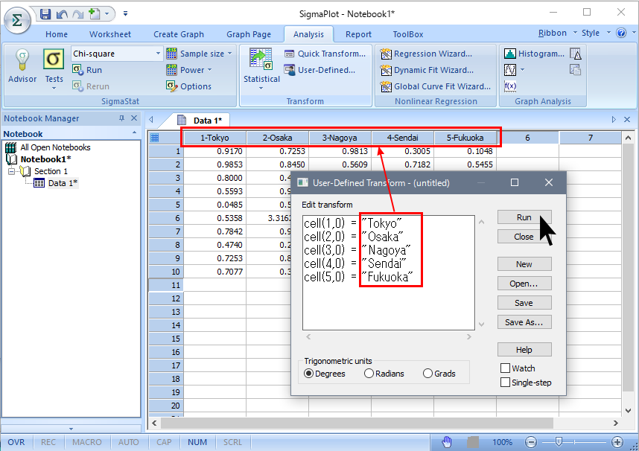Image resolution: width=639 pixels, height=451 pixels.
Task: Open Quick Transform dialog
Action: pos(325,54)
